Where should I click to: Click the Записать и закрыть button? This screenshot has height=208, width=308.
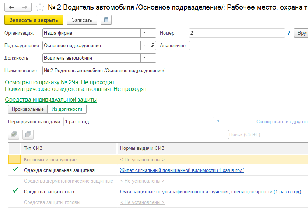click(x=34, y=20)
